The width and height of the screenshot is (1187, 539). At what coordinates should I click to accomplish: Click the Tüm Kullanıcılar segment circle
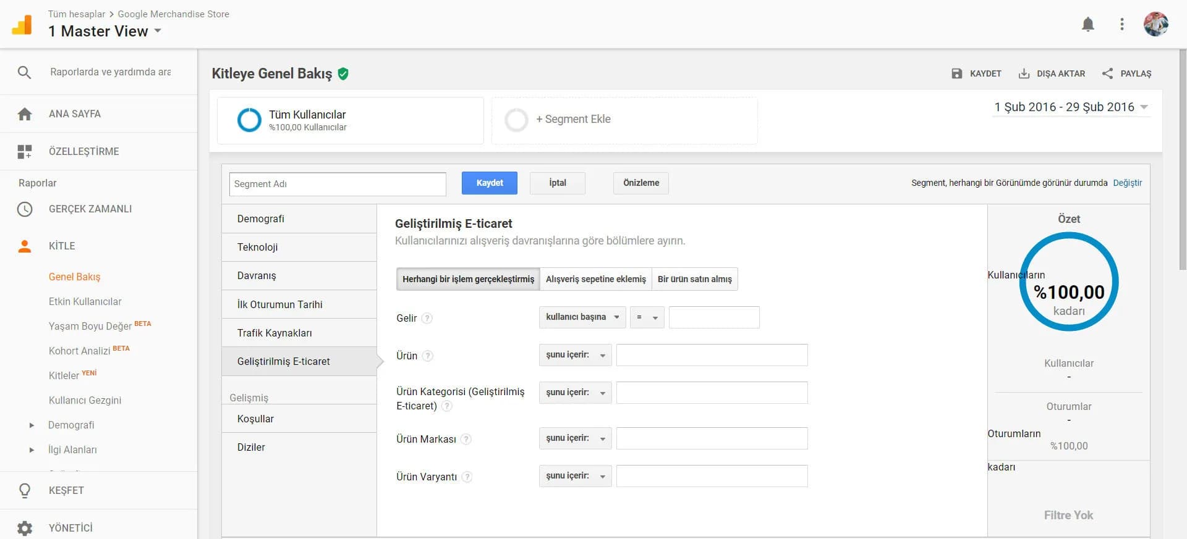point(249,120)
